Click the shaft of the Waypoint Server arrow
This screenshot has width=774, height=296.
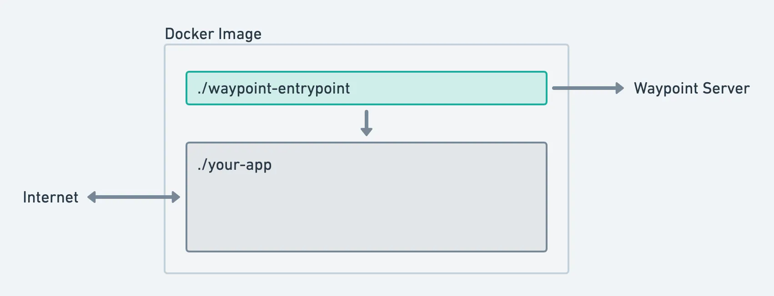click(582, 88)
